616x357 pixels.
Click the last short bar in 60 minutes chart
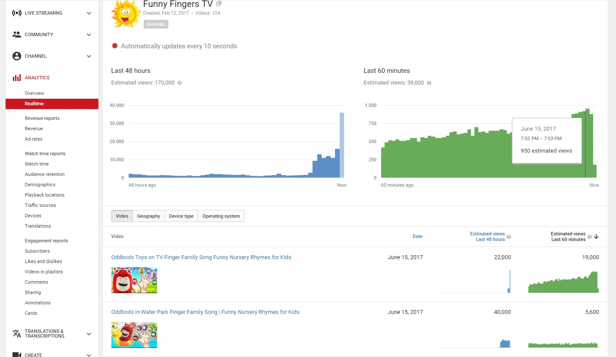point(595,171)
